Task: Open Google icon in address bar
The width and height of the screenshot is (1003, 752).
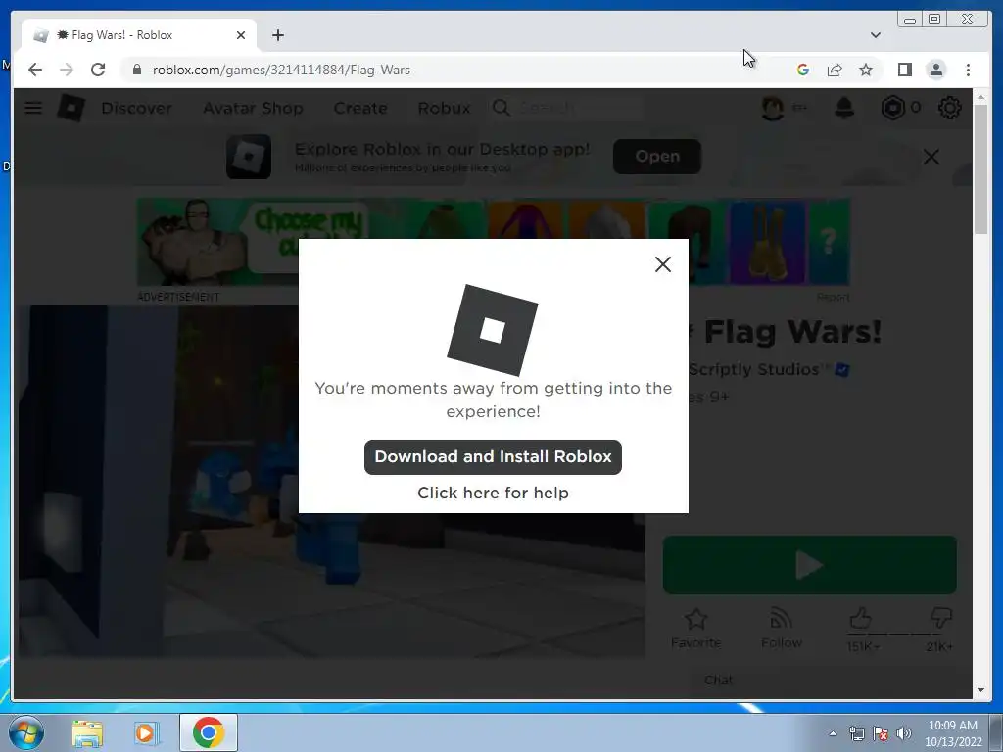Action: point(803,70)
